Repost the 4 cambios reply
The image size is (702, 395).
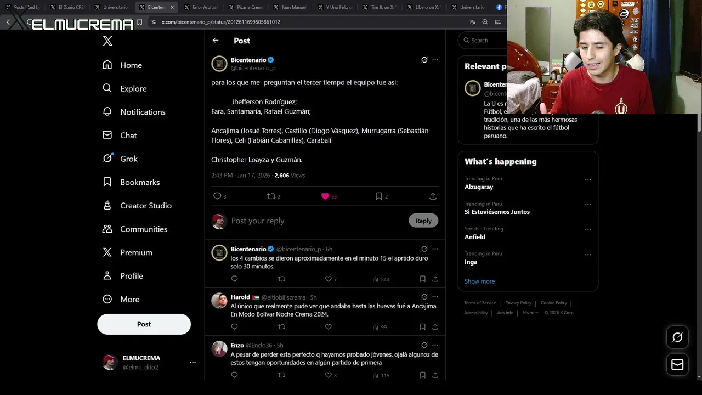point(281,279)
